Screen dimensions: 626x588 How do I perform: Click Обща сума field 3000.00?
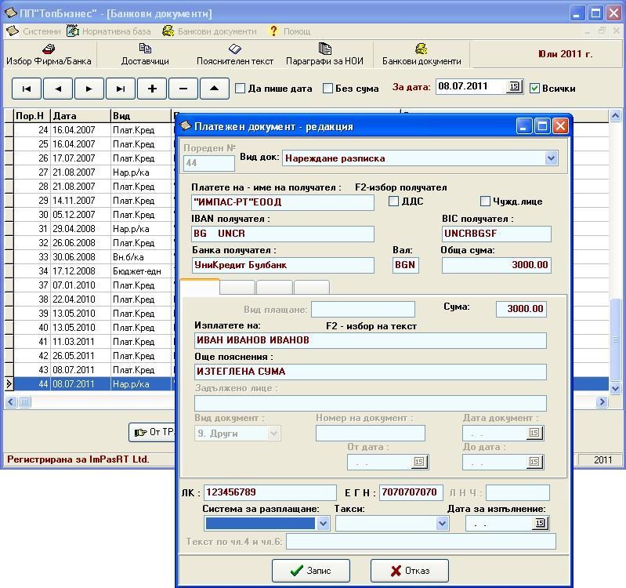pyautogui.click(x=496, y=265)
